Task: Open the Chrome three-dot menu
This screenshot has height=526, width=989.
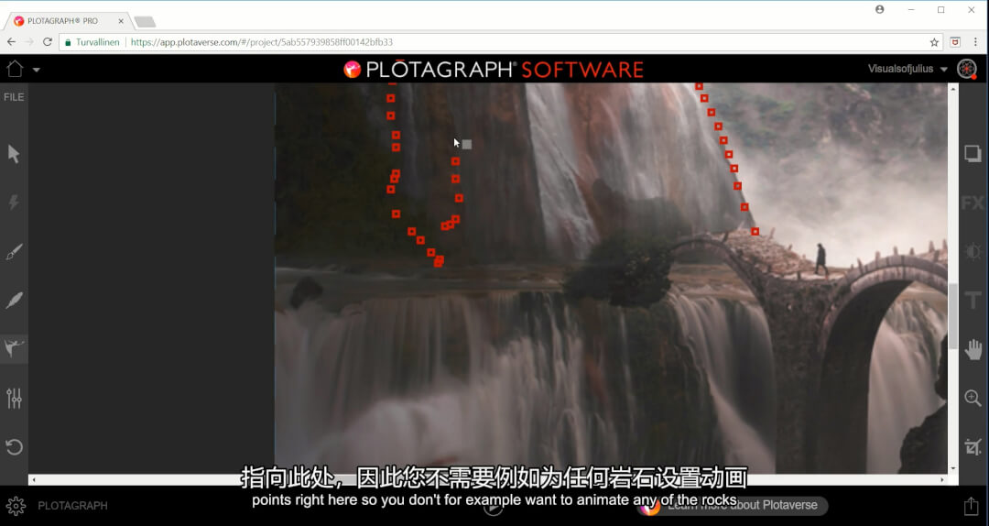Action: point(976,42)
